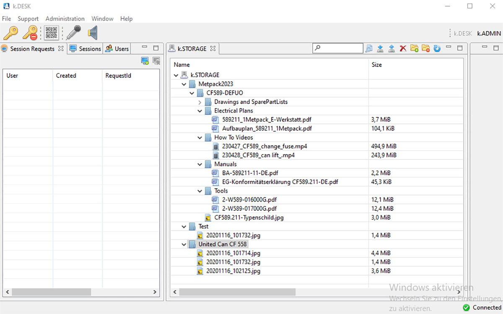This screenshot has width=503, height=314.
Task: Maximize the k.STORAGE panel
Action: pyautogui.click(x=460, y=48)
